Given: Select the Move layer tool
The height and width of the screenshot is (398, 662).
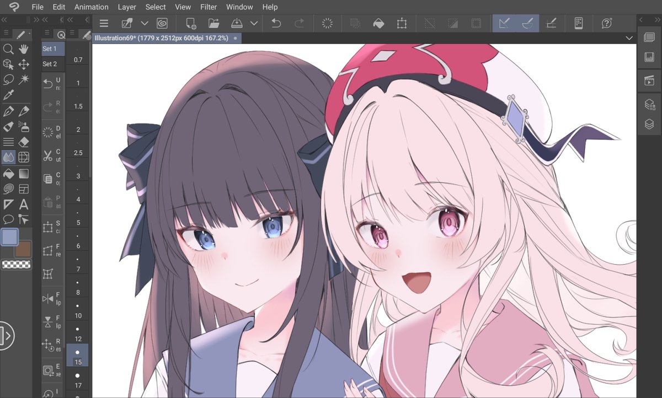Looking at the screenshot, I should [x=24, y=64].
